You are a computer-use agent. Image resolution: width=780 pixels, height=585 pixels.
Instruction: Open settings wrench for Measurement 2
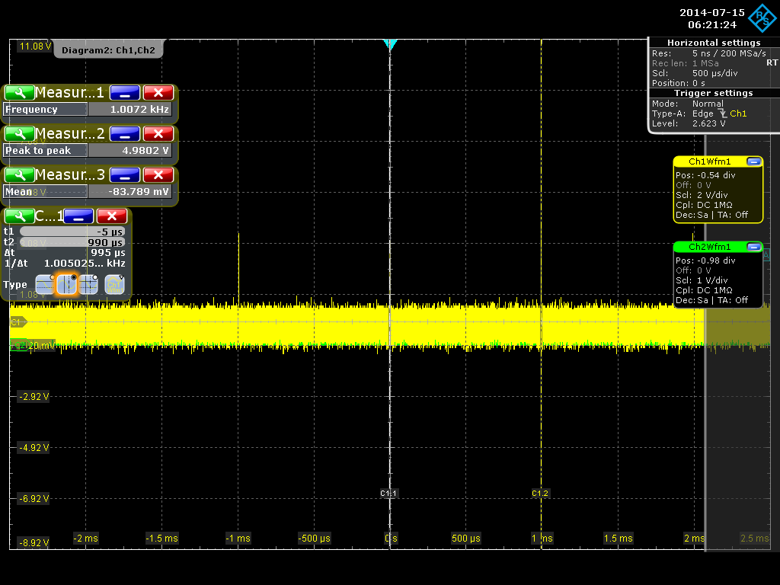tap(19, 134)
